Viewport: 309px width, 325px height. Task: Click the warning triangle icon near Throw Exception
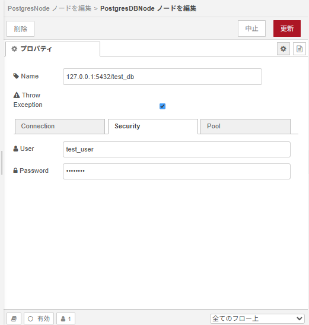(17, 95)
